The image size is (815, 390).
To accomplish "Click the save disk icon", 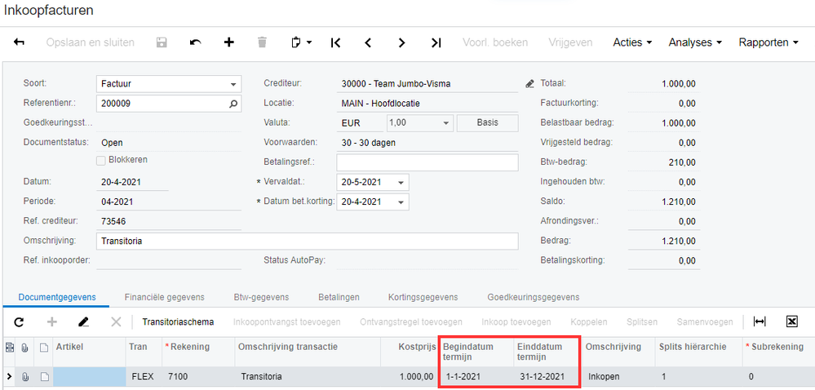I will click(162, 42).
